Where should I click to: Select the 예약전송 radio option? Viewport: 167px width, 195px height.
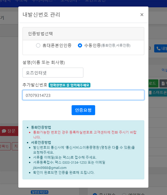point(124,194)
